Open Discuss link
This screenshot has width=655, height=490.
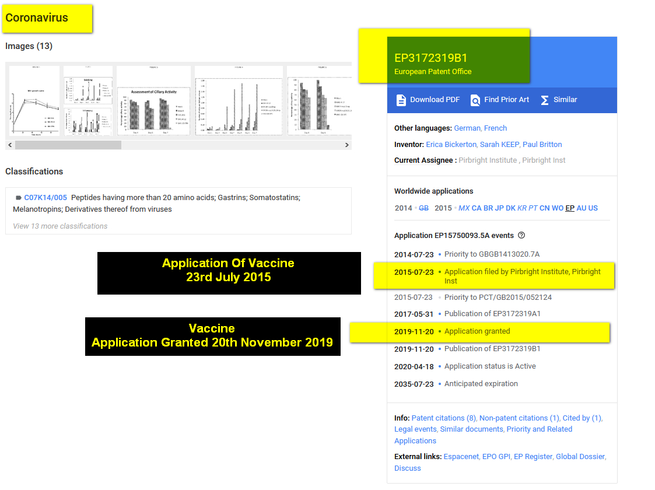coord(408,468)
